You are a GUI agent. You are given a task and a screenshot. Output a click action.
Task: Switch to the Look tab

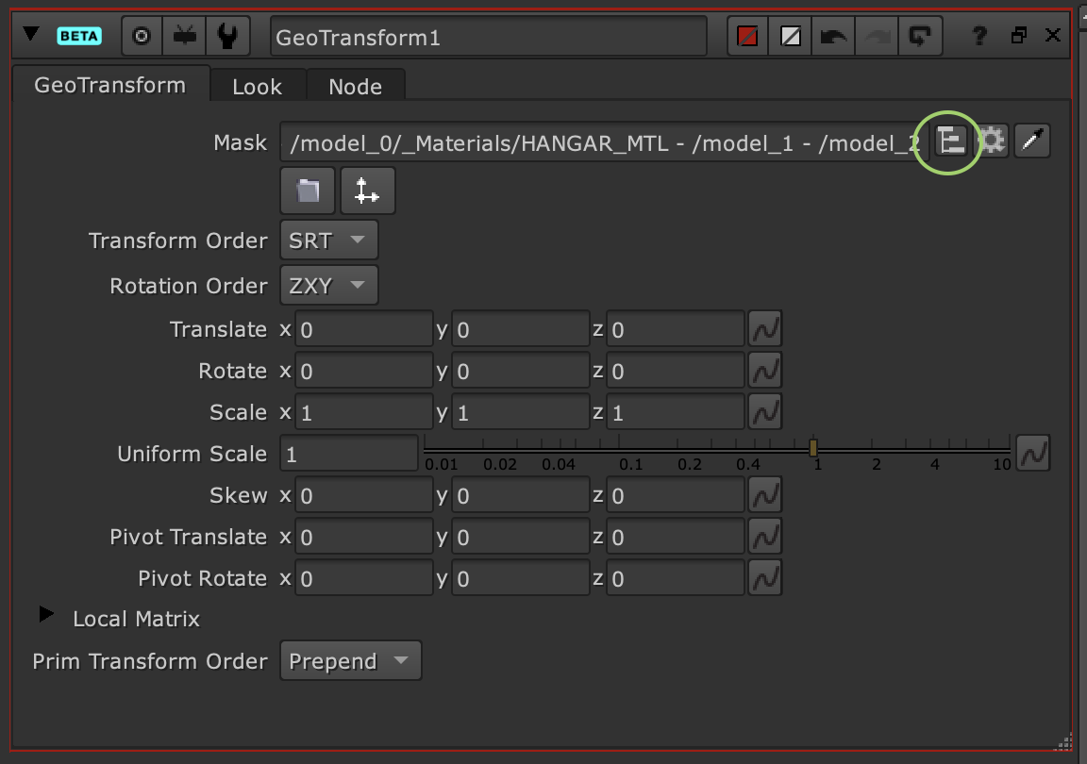(x=257, y=87)
